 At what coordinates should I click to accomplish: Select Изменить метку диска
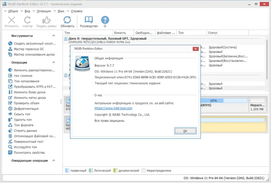point(27,98)
